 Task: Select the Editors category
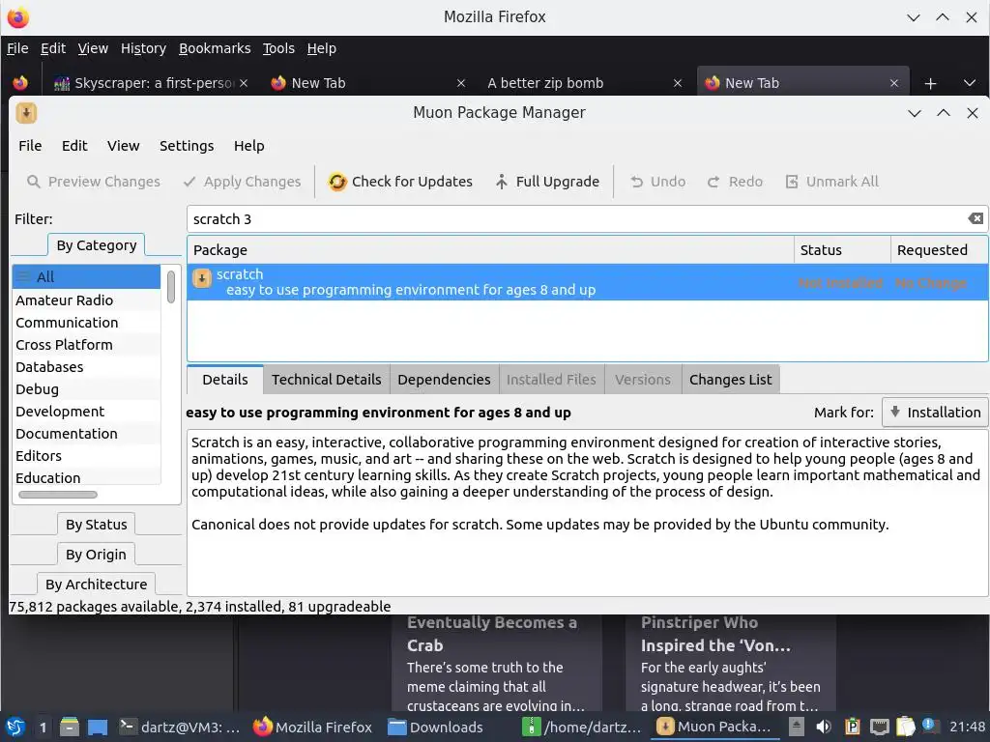pos(86,456)
